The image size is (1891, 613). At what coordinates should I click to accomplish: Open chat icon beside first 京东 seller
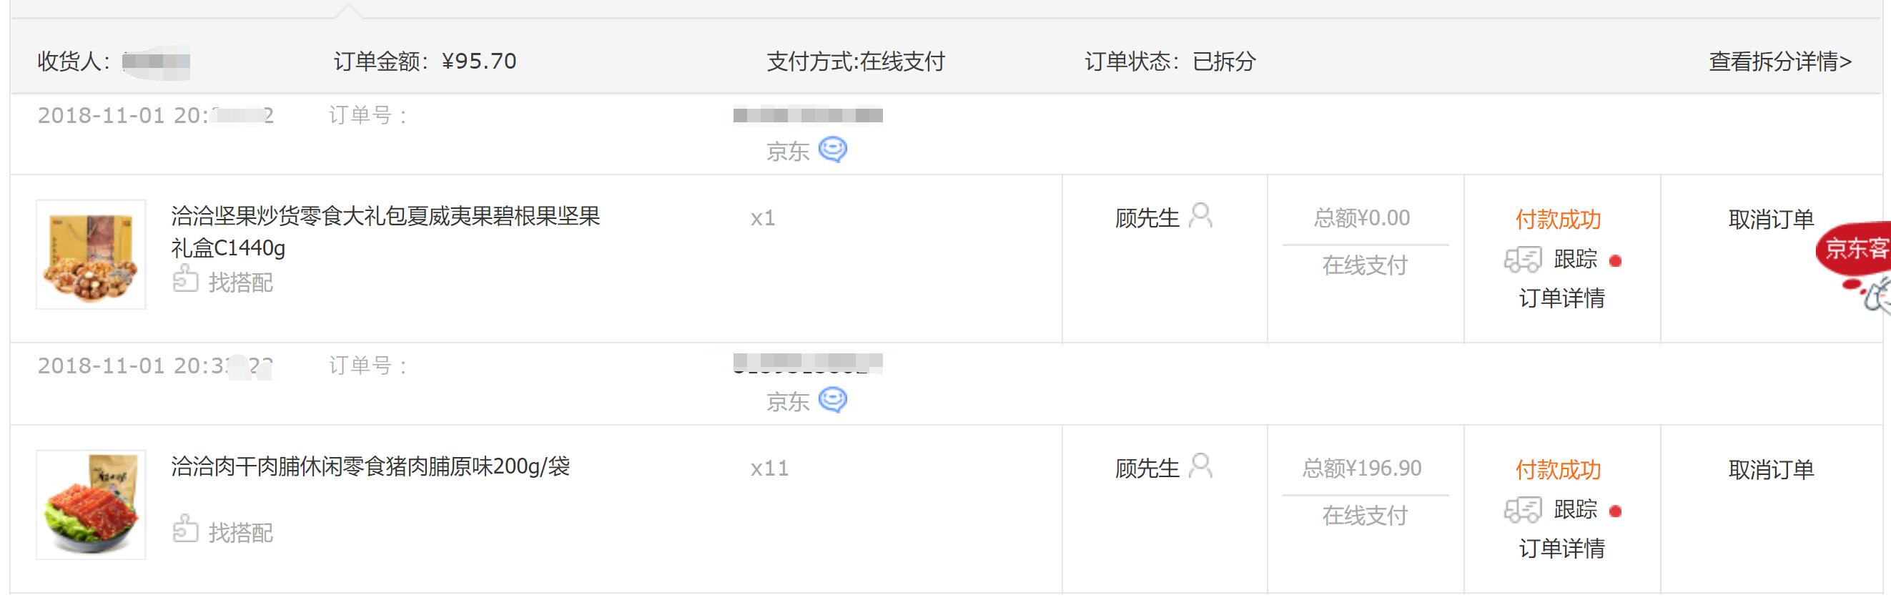point(832,149)
